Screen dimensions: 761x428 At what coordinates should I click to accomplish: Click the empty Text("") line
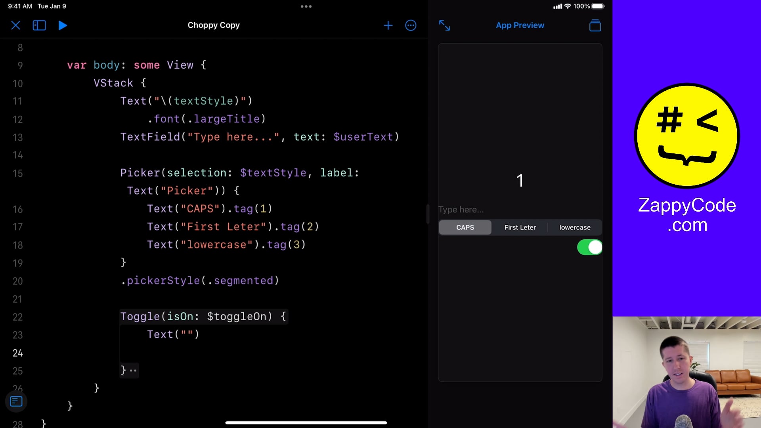pyautogui.click(x=173, y=334)
